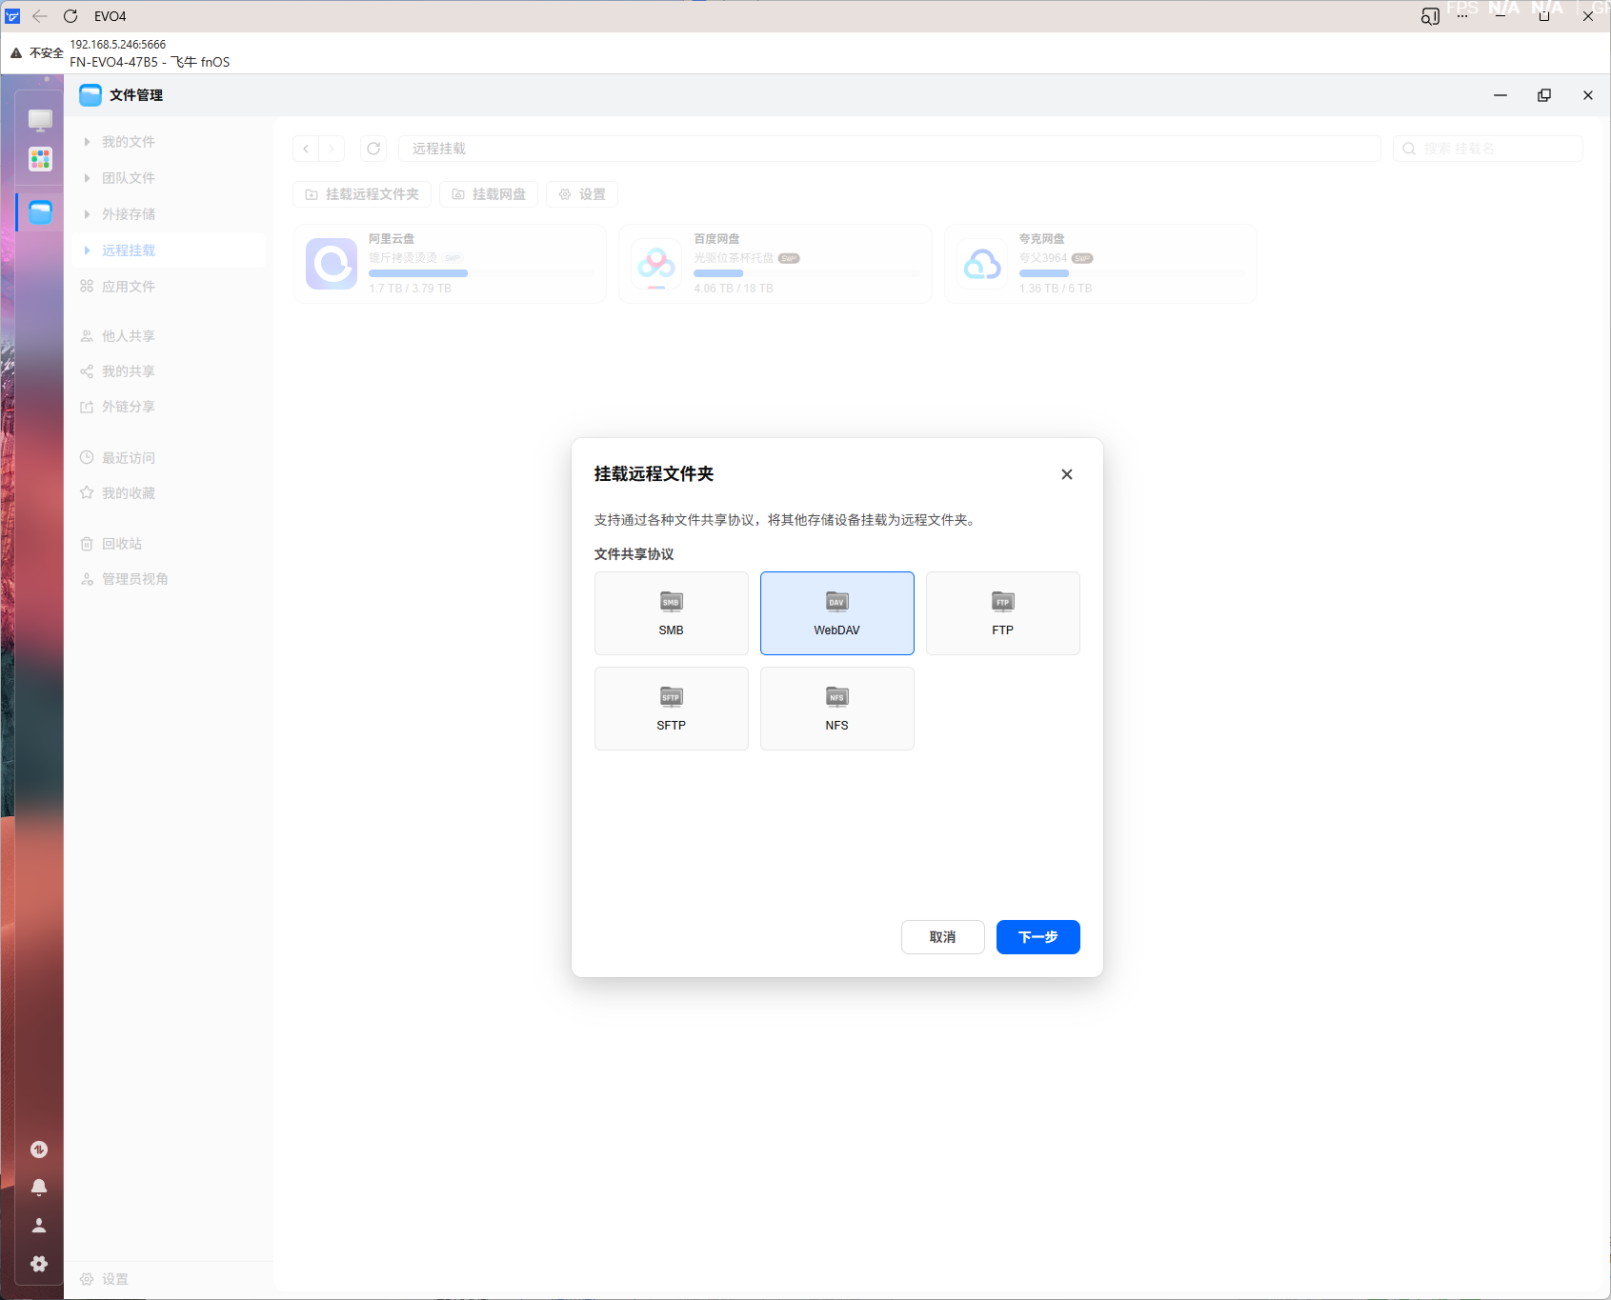
Task: Open the browser more options menu
Action: (1462, 16)
